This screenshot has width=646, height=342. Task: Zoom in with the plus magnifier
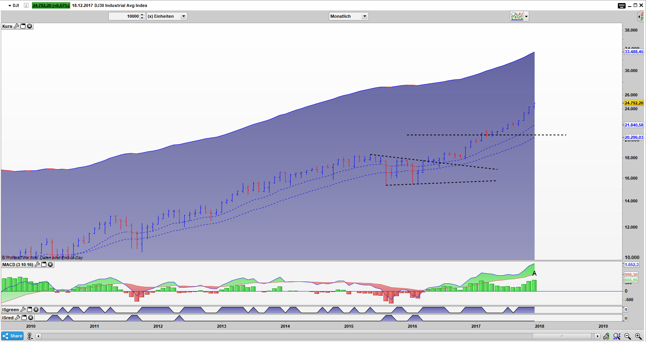tap(638, 336)
